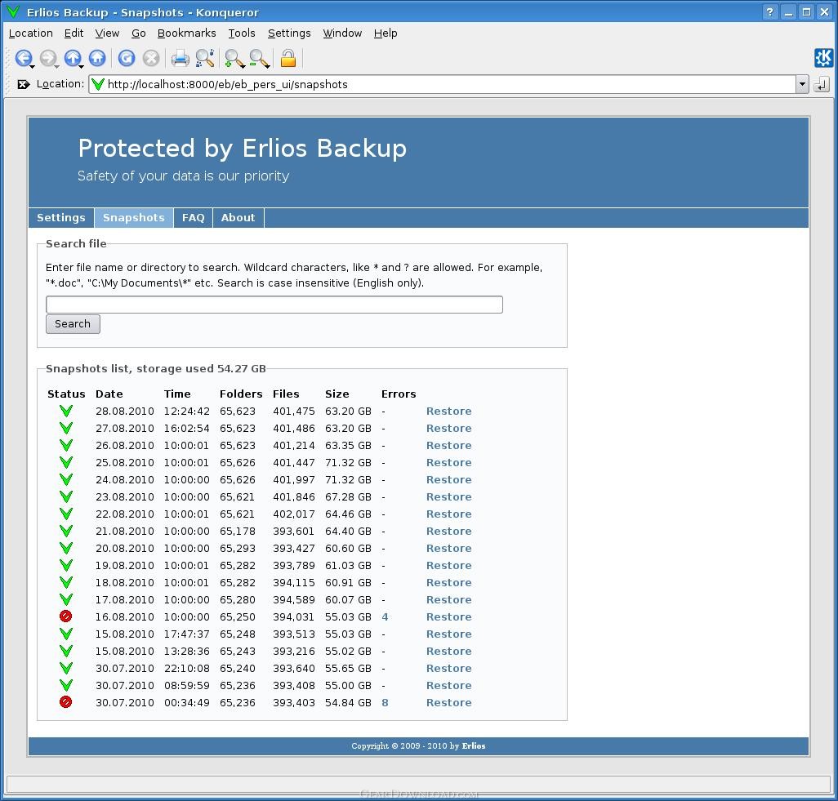This screenshot has height=801, width=838.
Task: Click the window help question mark button
Action: tap(769, 11)
